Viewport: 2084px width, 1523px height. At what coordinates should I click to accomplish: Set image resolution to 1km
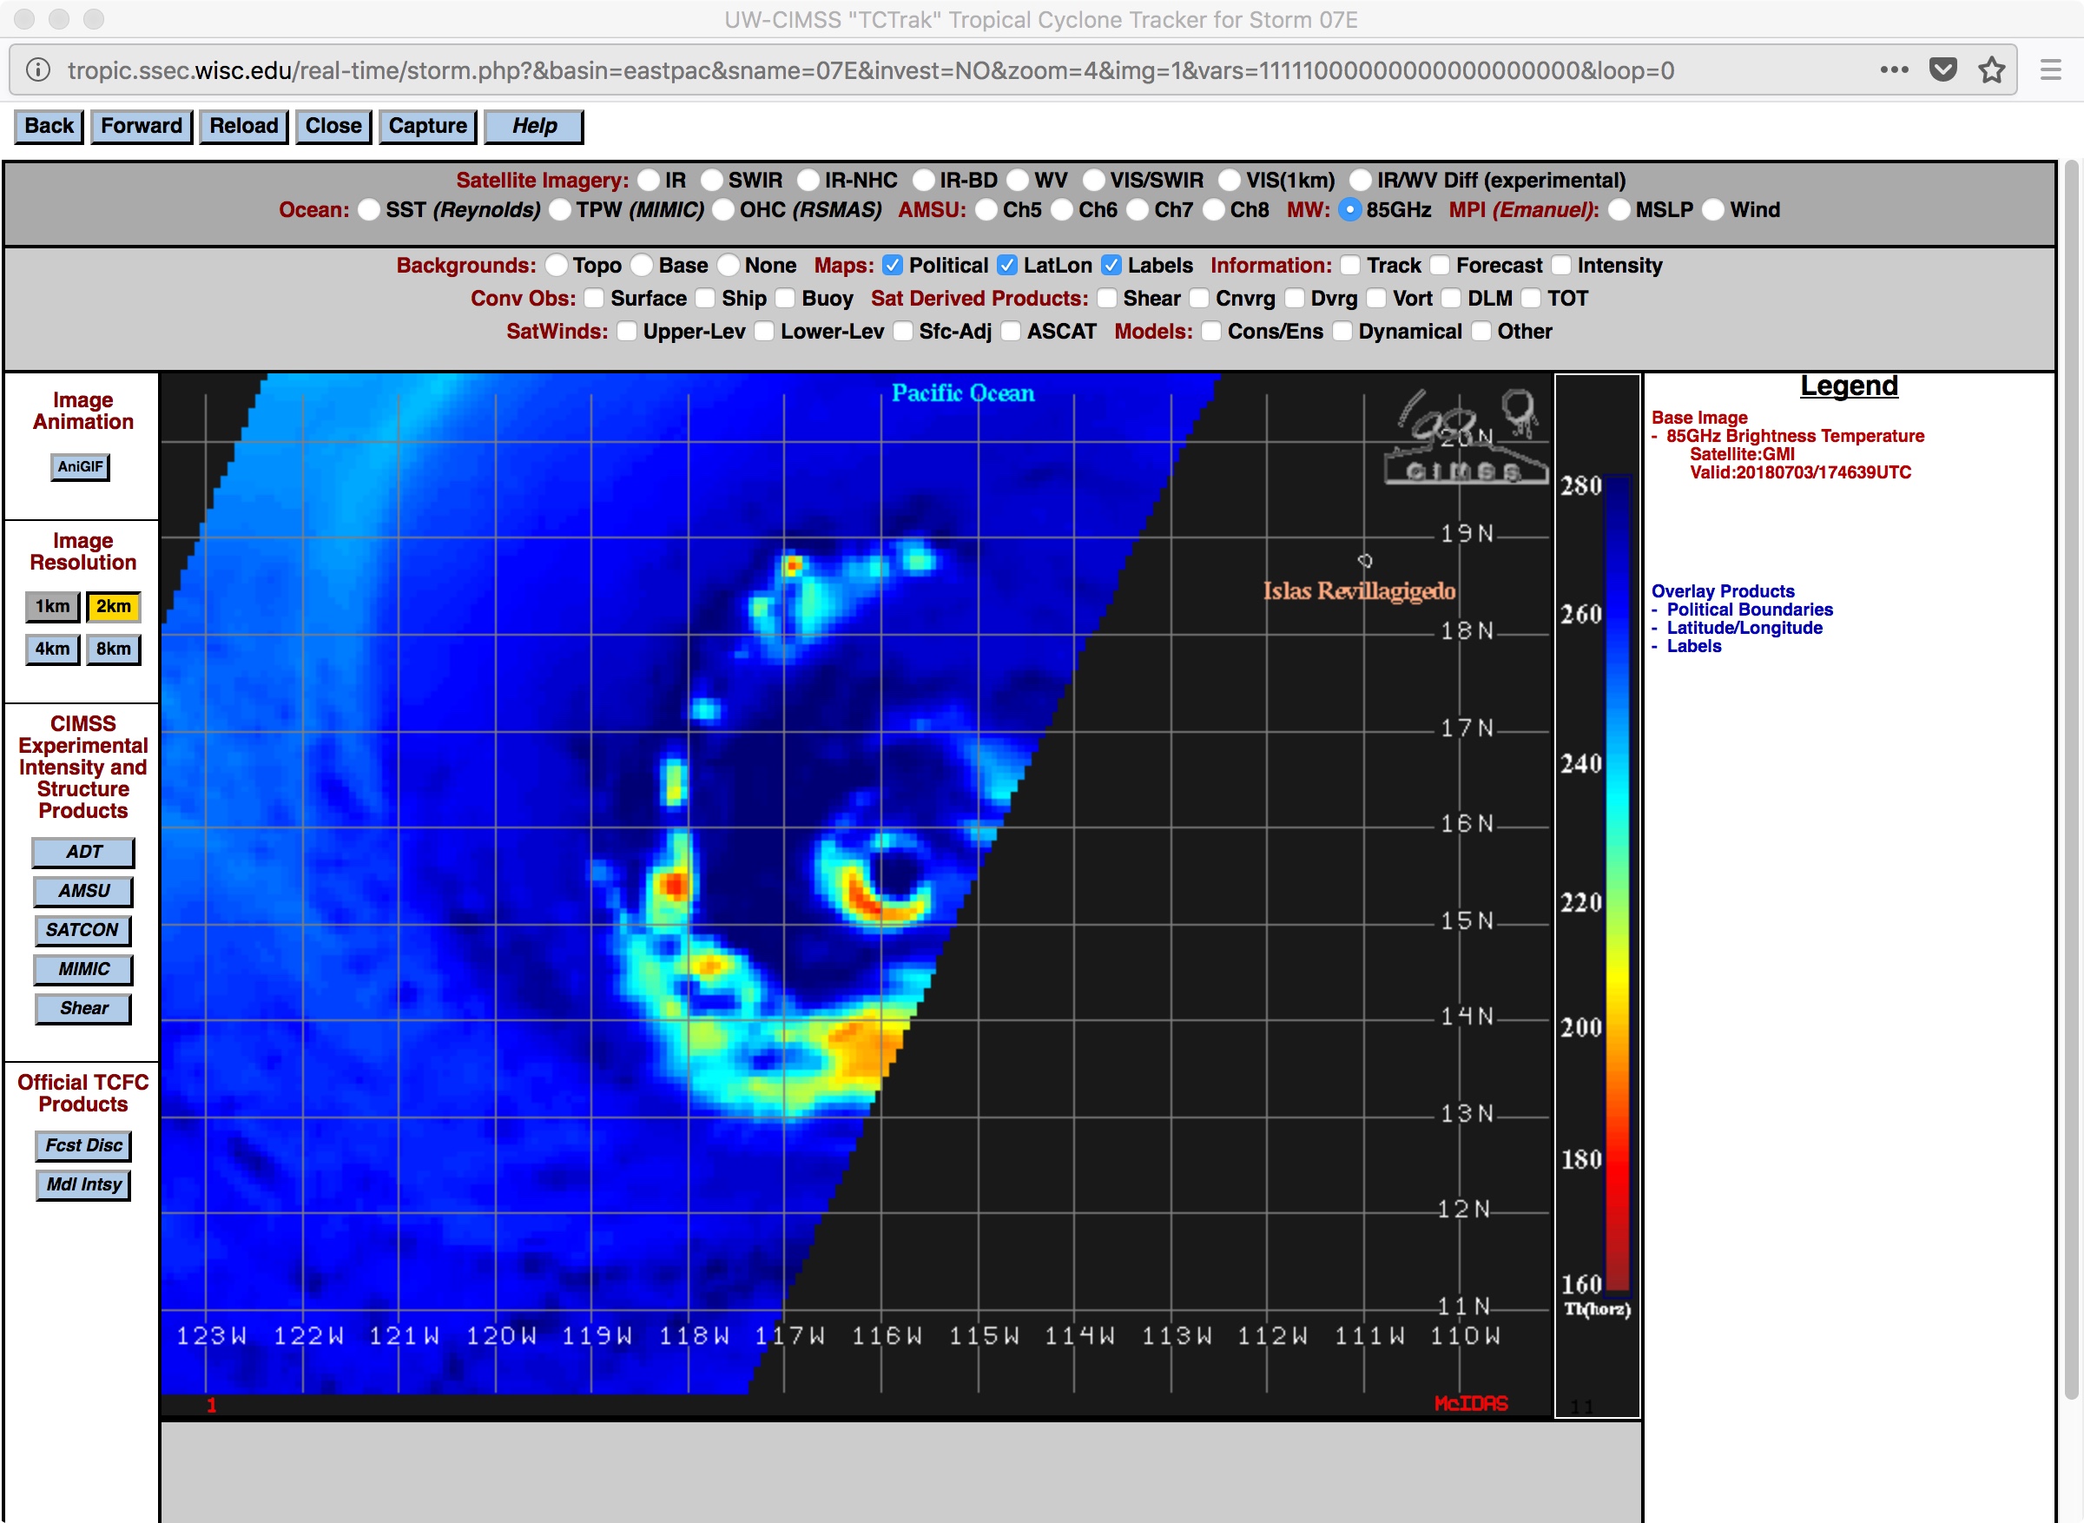(53, 608)
